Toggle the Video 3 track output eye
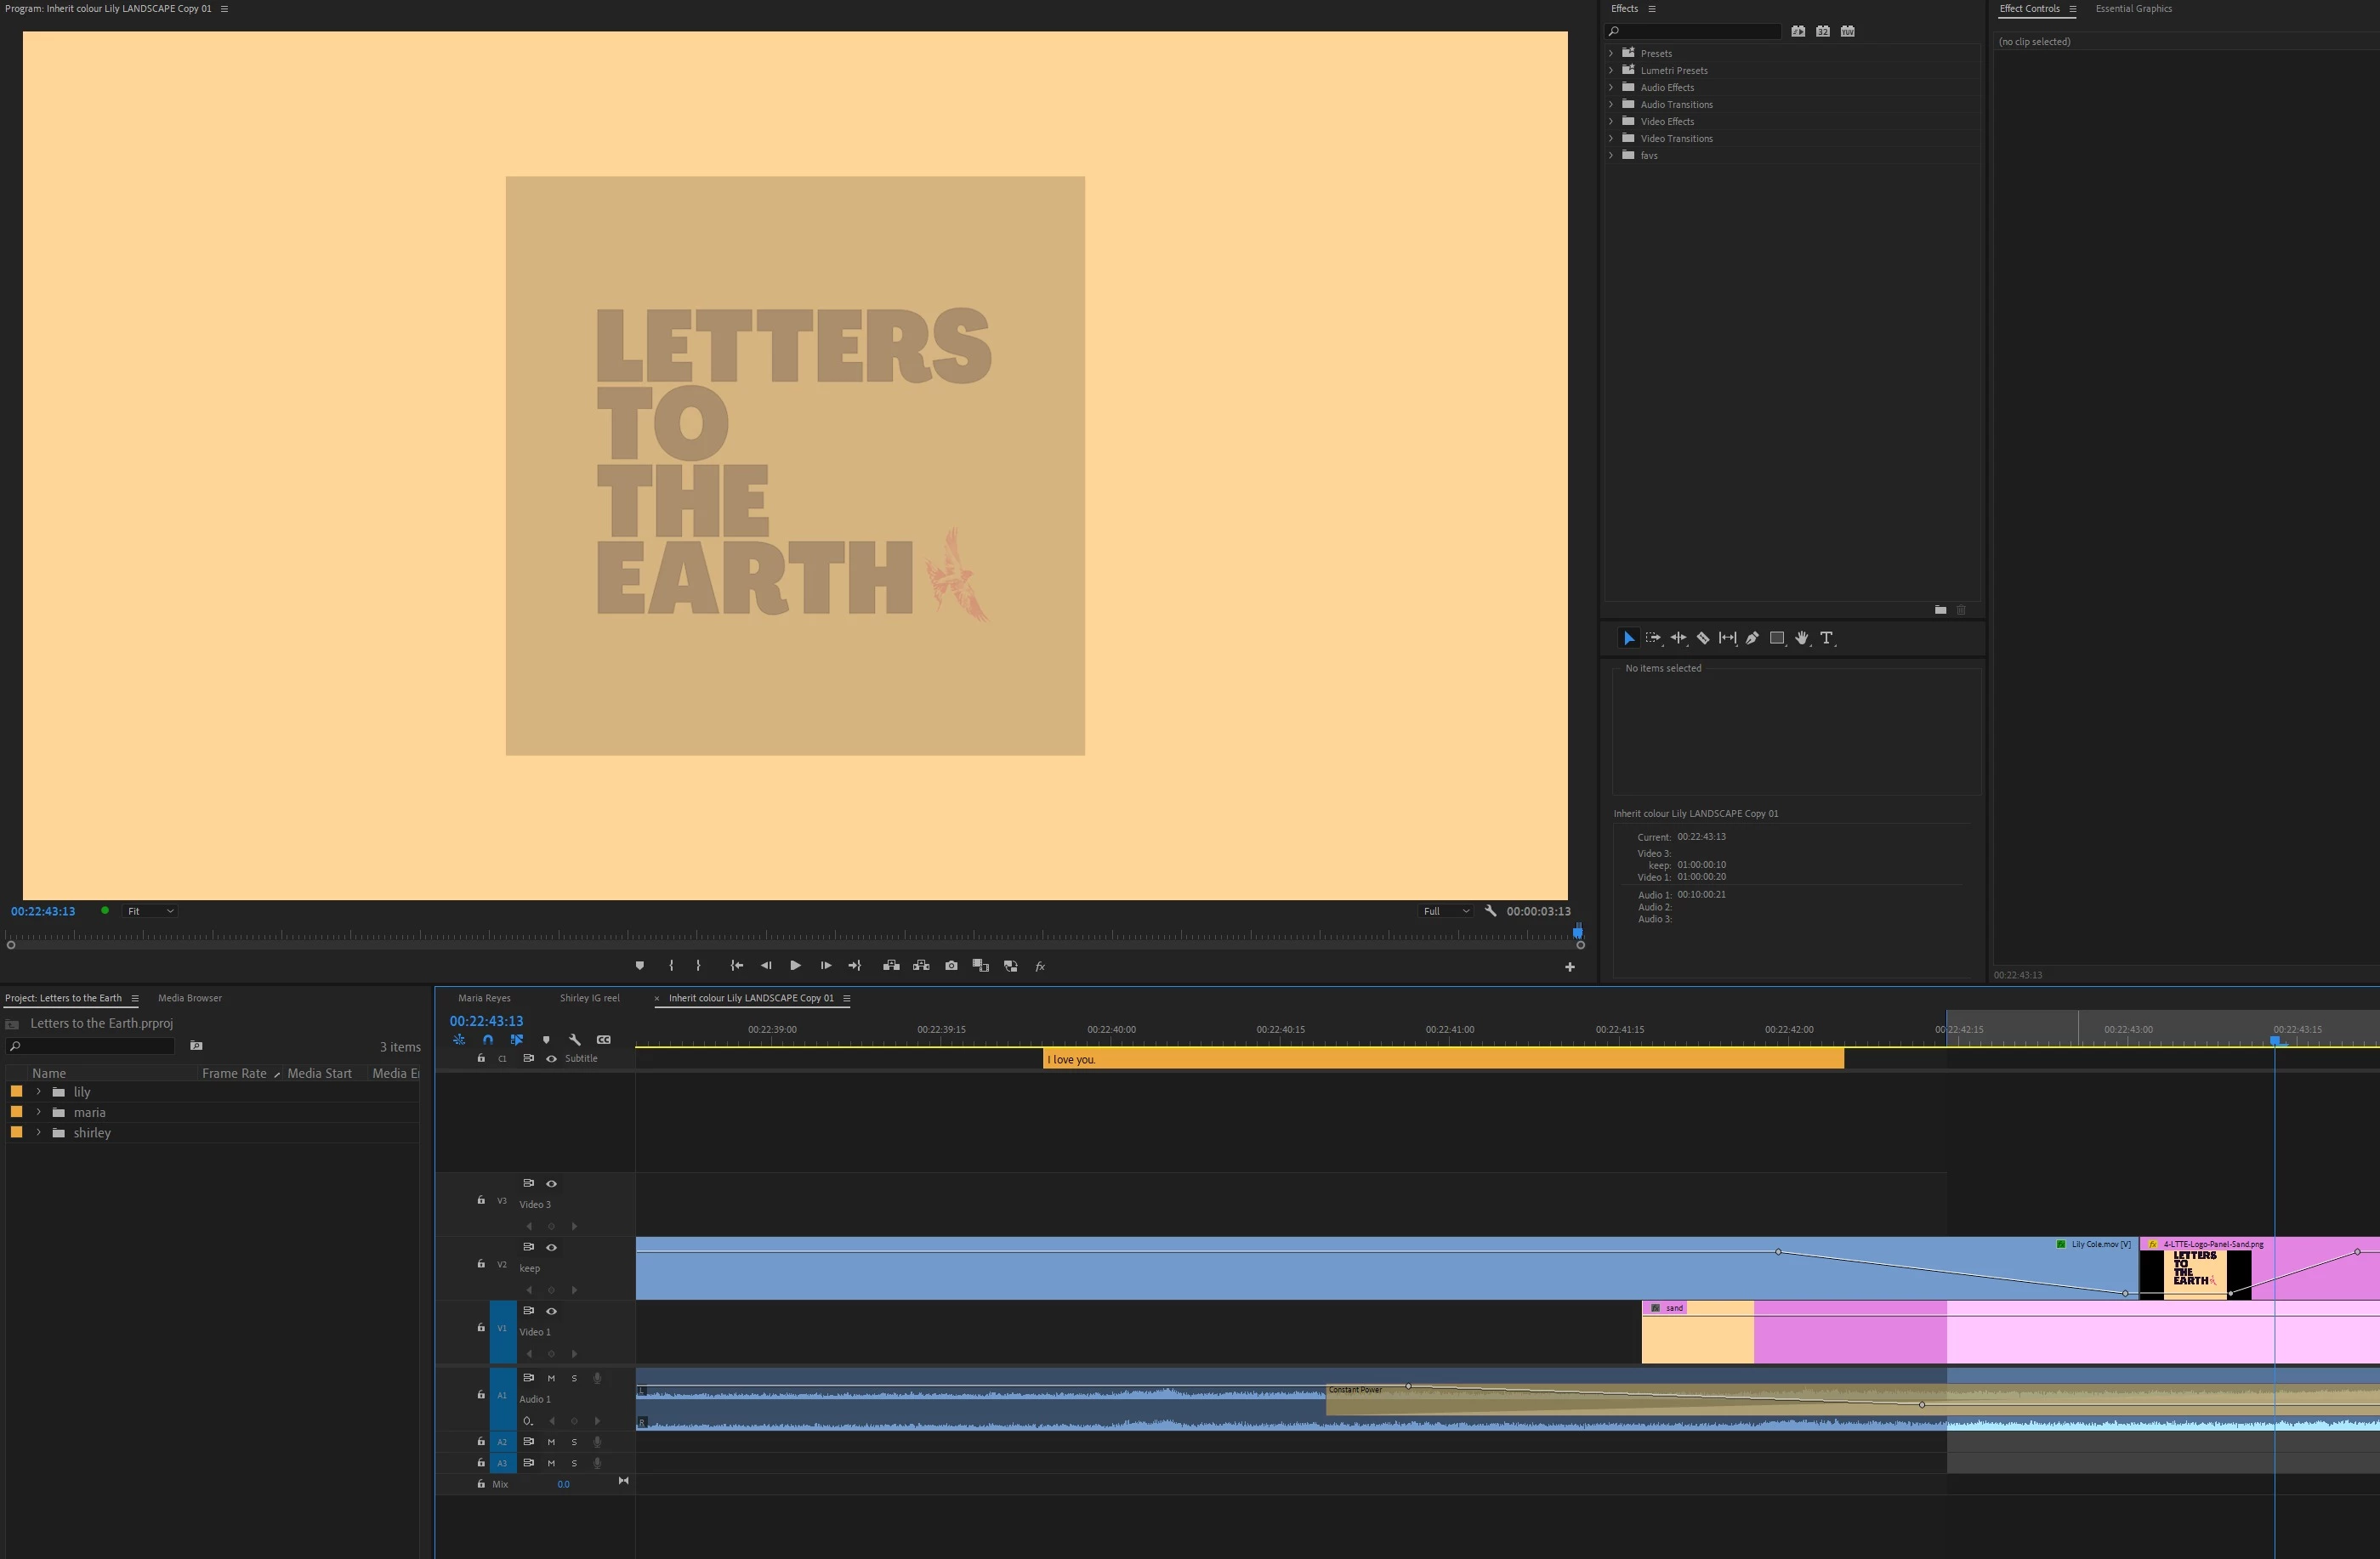Screen dimensions: 2380x1559 551,1183
